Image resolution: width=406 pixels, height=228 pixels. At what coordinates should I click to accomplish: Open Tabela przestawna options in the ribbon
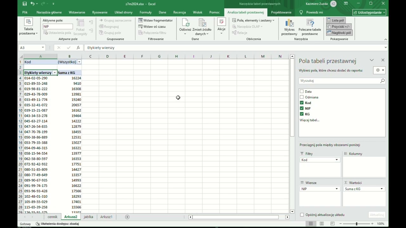28,27
